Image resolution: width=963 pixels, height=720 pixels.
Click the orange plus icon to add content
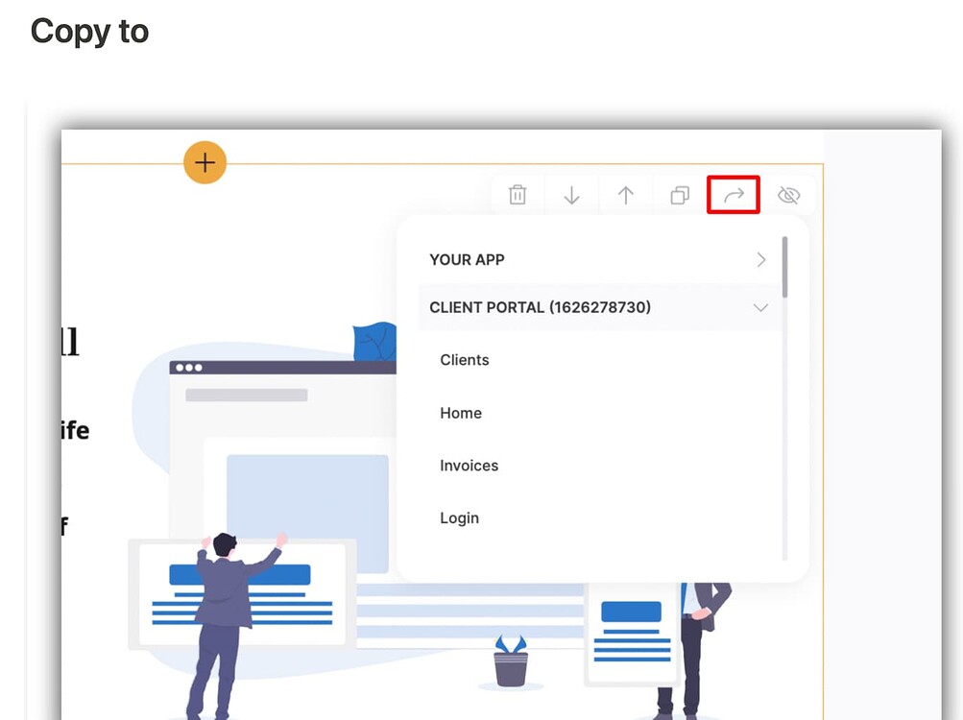tap(205, 162)
